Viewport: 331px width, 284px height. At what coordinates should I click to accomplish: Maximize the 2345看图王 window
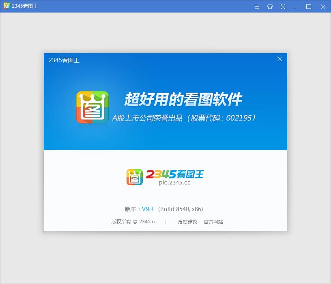pyautogui.click(x=309, y=7)
